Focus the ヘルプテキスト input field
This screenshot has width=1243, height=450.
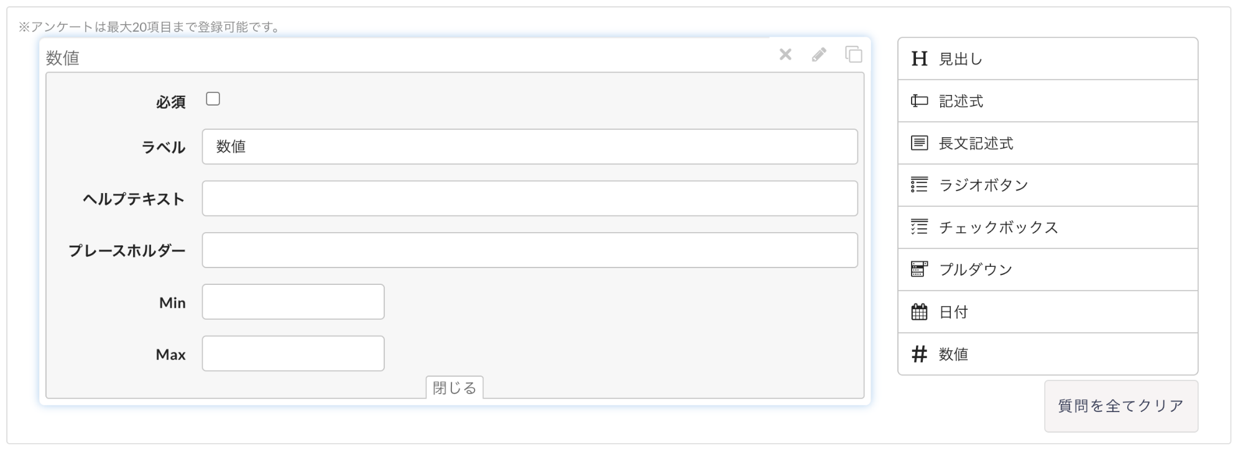pyautogui.click(x=530, y=199)
